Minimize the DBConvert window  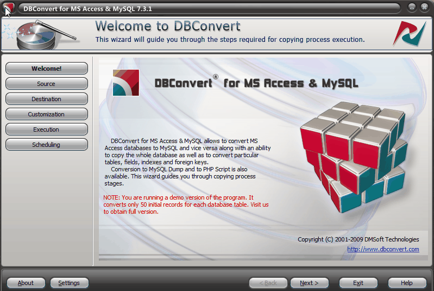412,7
